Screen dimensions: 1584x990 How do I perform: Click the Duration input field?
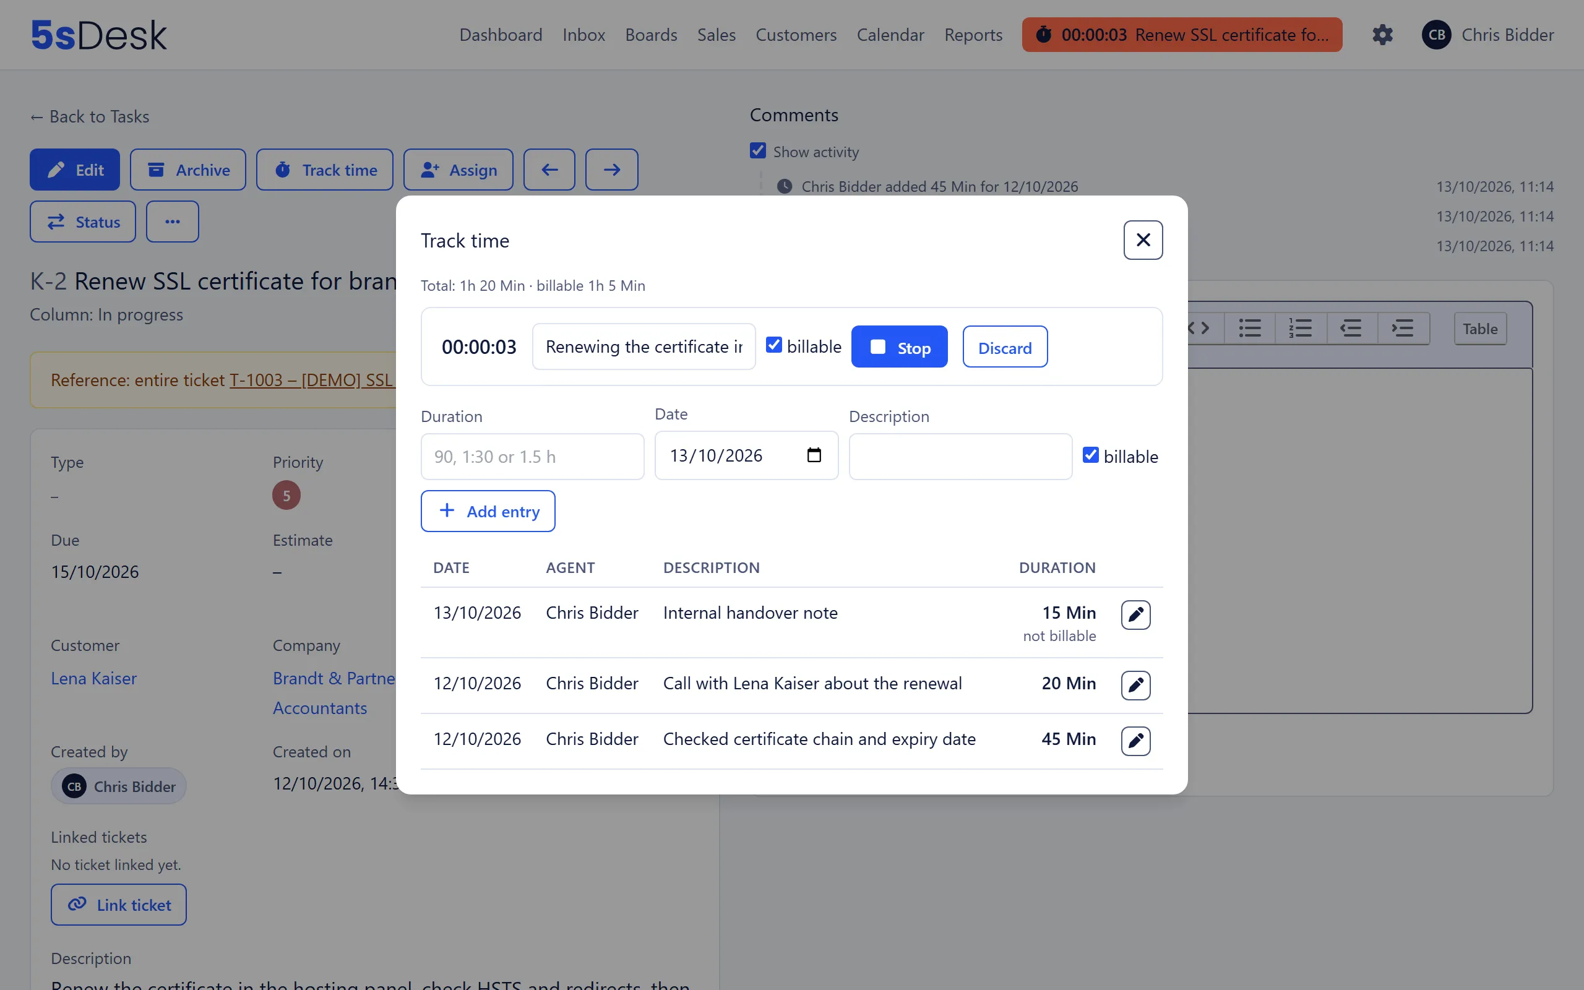pos(533,457)
